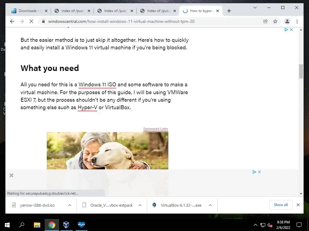This screenshot has width=309, height=231.
Task: Stop loading the page
Action: tap(31, 21)
